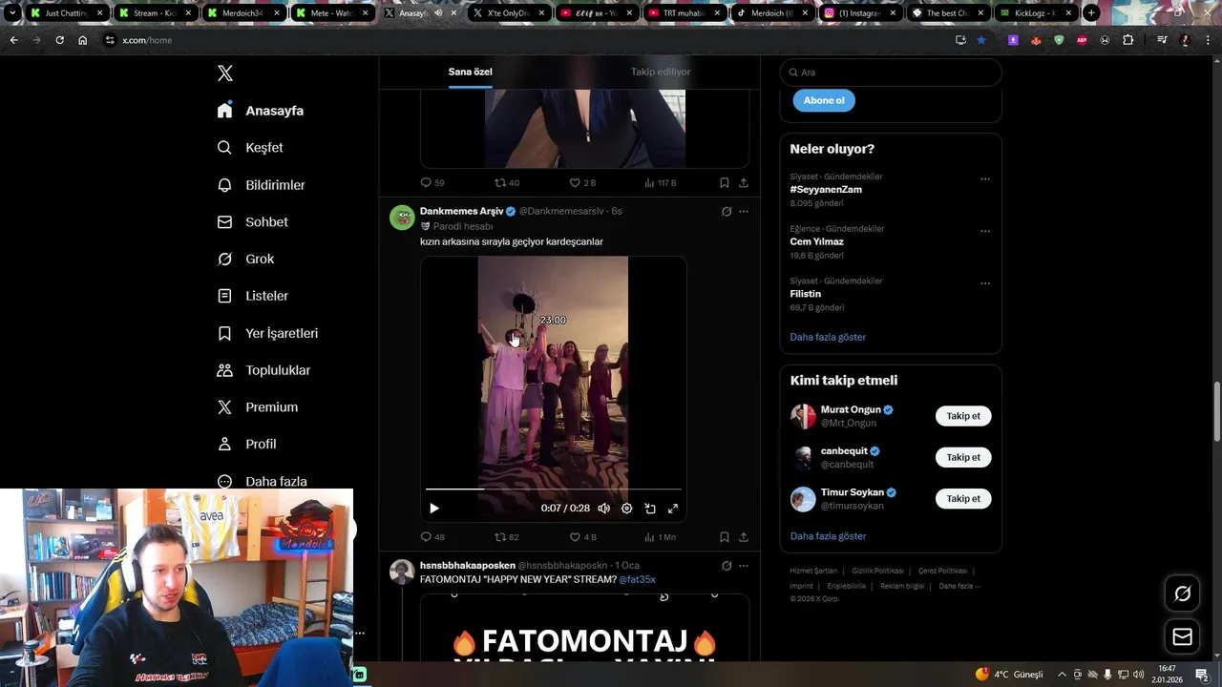Open the browser extensions puzzle menu

[1127, 40]
